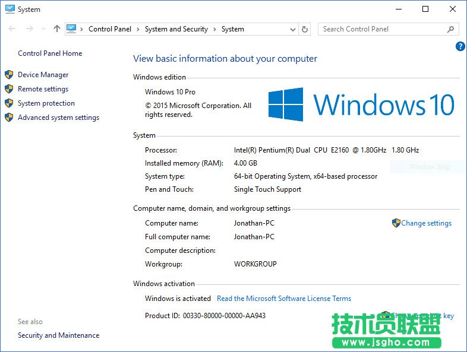Viewport: 467px width, 352px height.
Task: Open the recent locations dropdown arrow
Action: click(44, 29)
